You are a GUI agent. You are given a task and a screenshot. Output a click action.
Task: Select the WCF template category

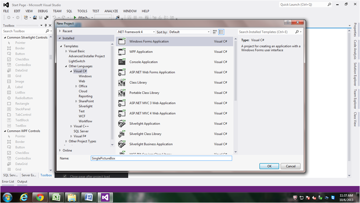[82, 116]
